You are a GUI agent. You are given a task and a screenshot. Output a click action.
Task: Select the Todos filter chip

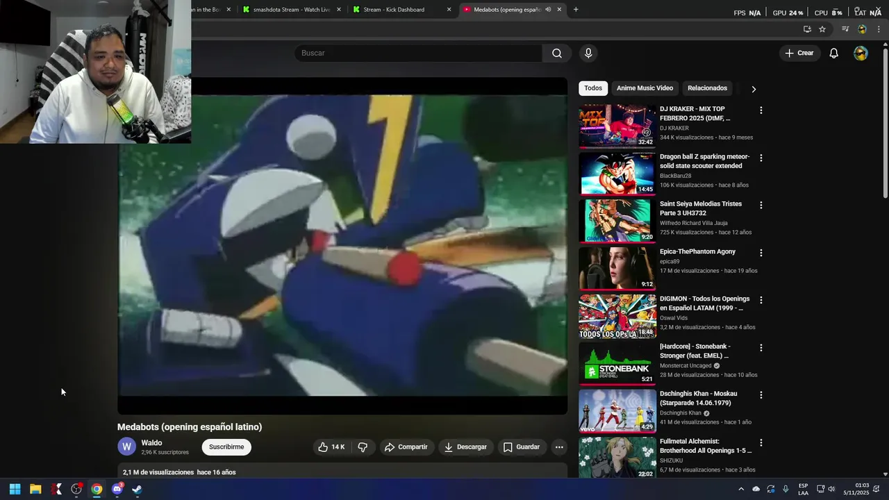593,88
